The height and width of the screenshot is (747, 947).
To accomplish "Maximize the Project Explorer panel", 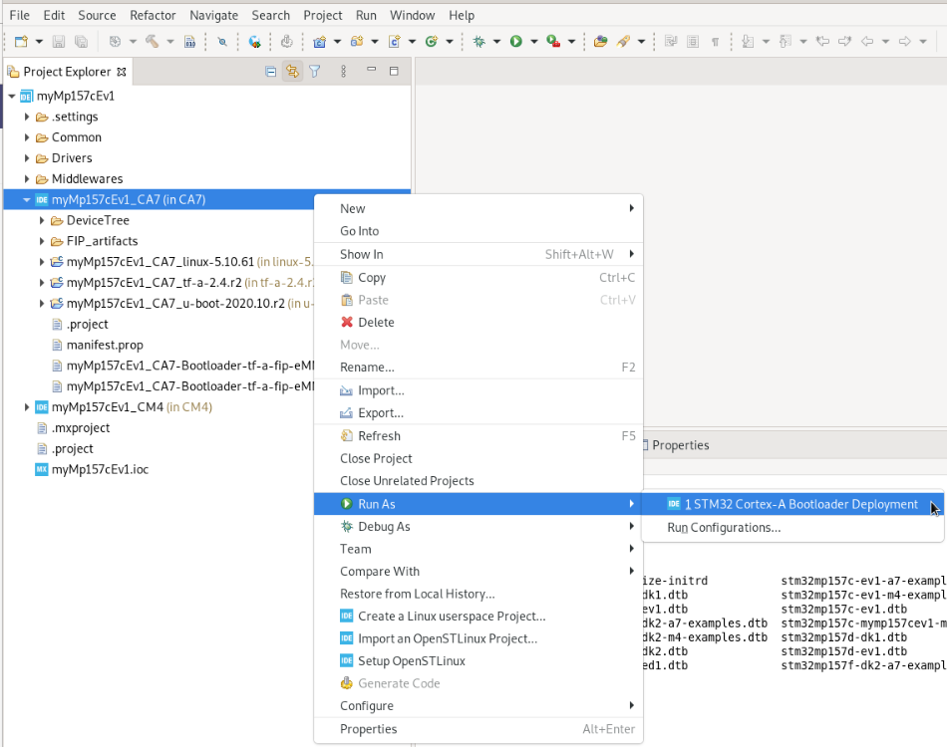I will [x=394, y=71].
